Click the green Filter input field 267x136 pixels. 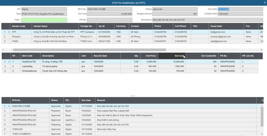(x=44, y=20)
